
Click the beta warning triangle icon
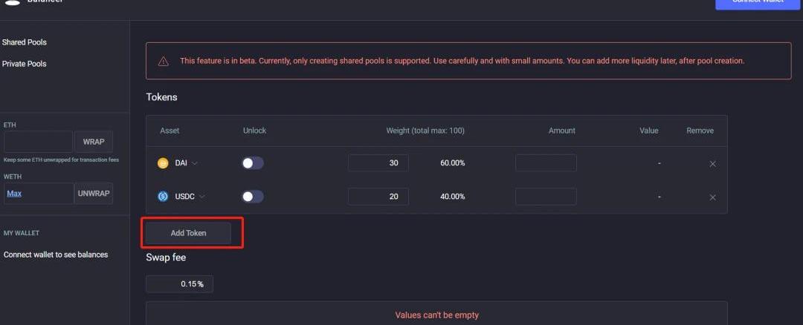(x=163, y=61)
